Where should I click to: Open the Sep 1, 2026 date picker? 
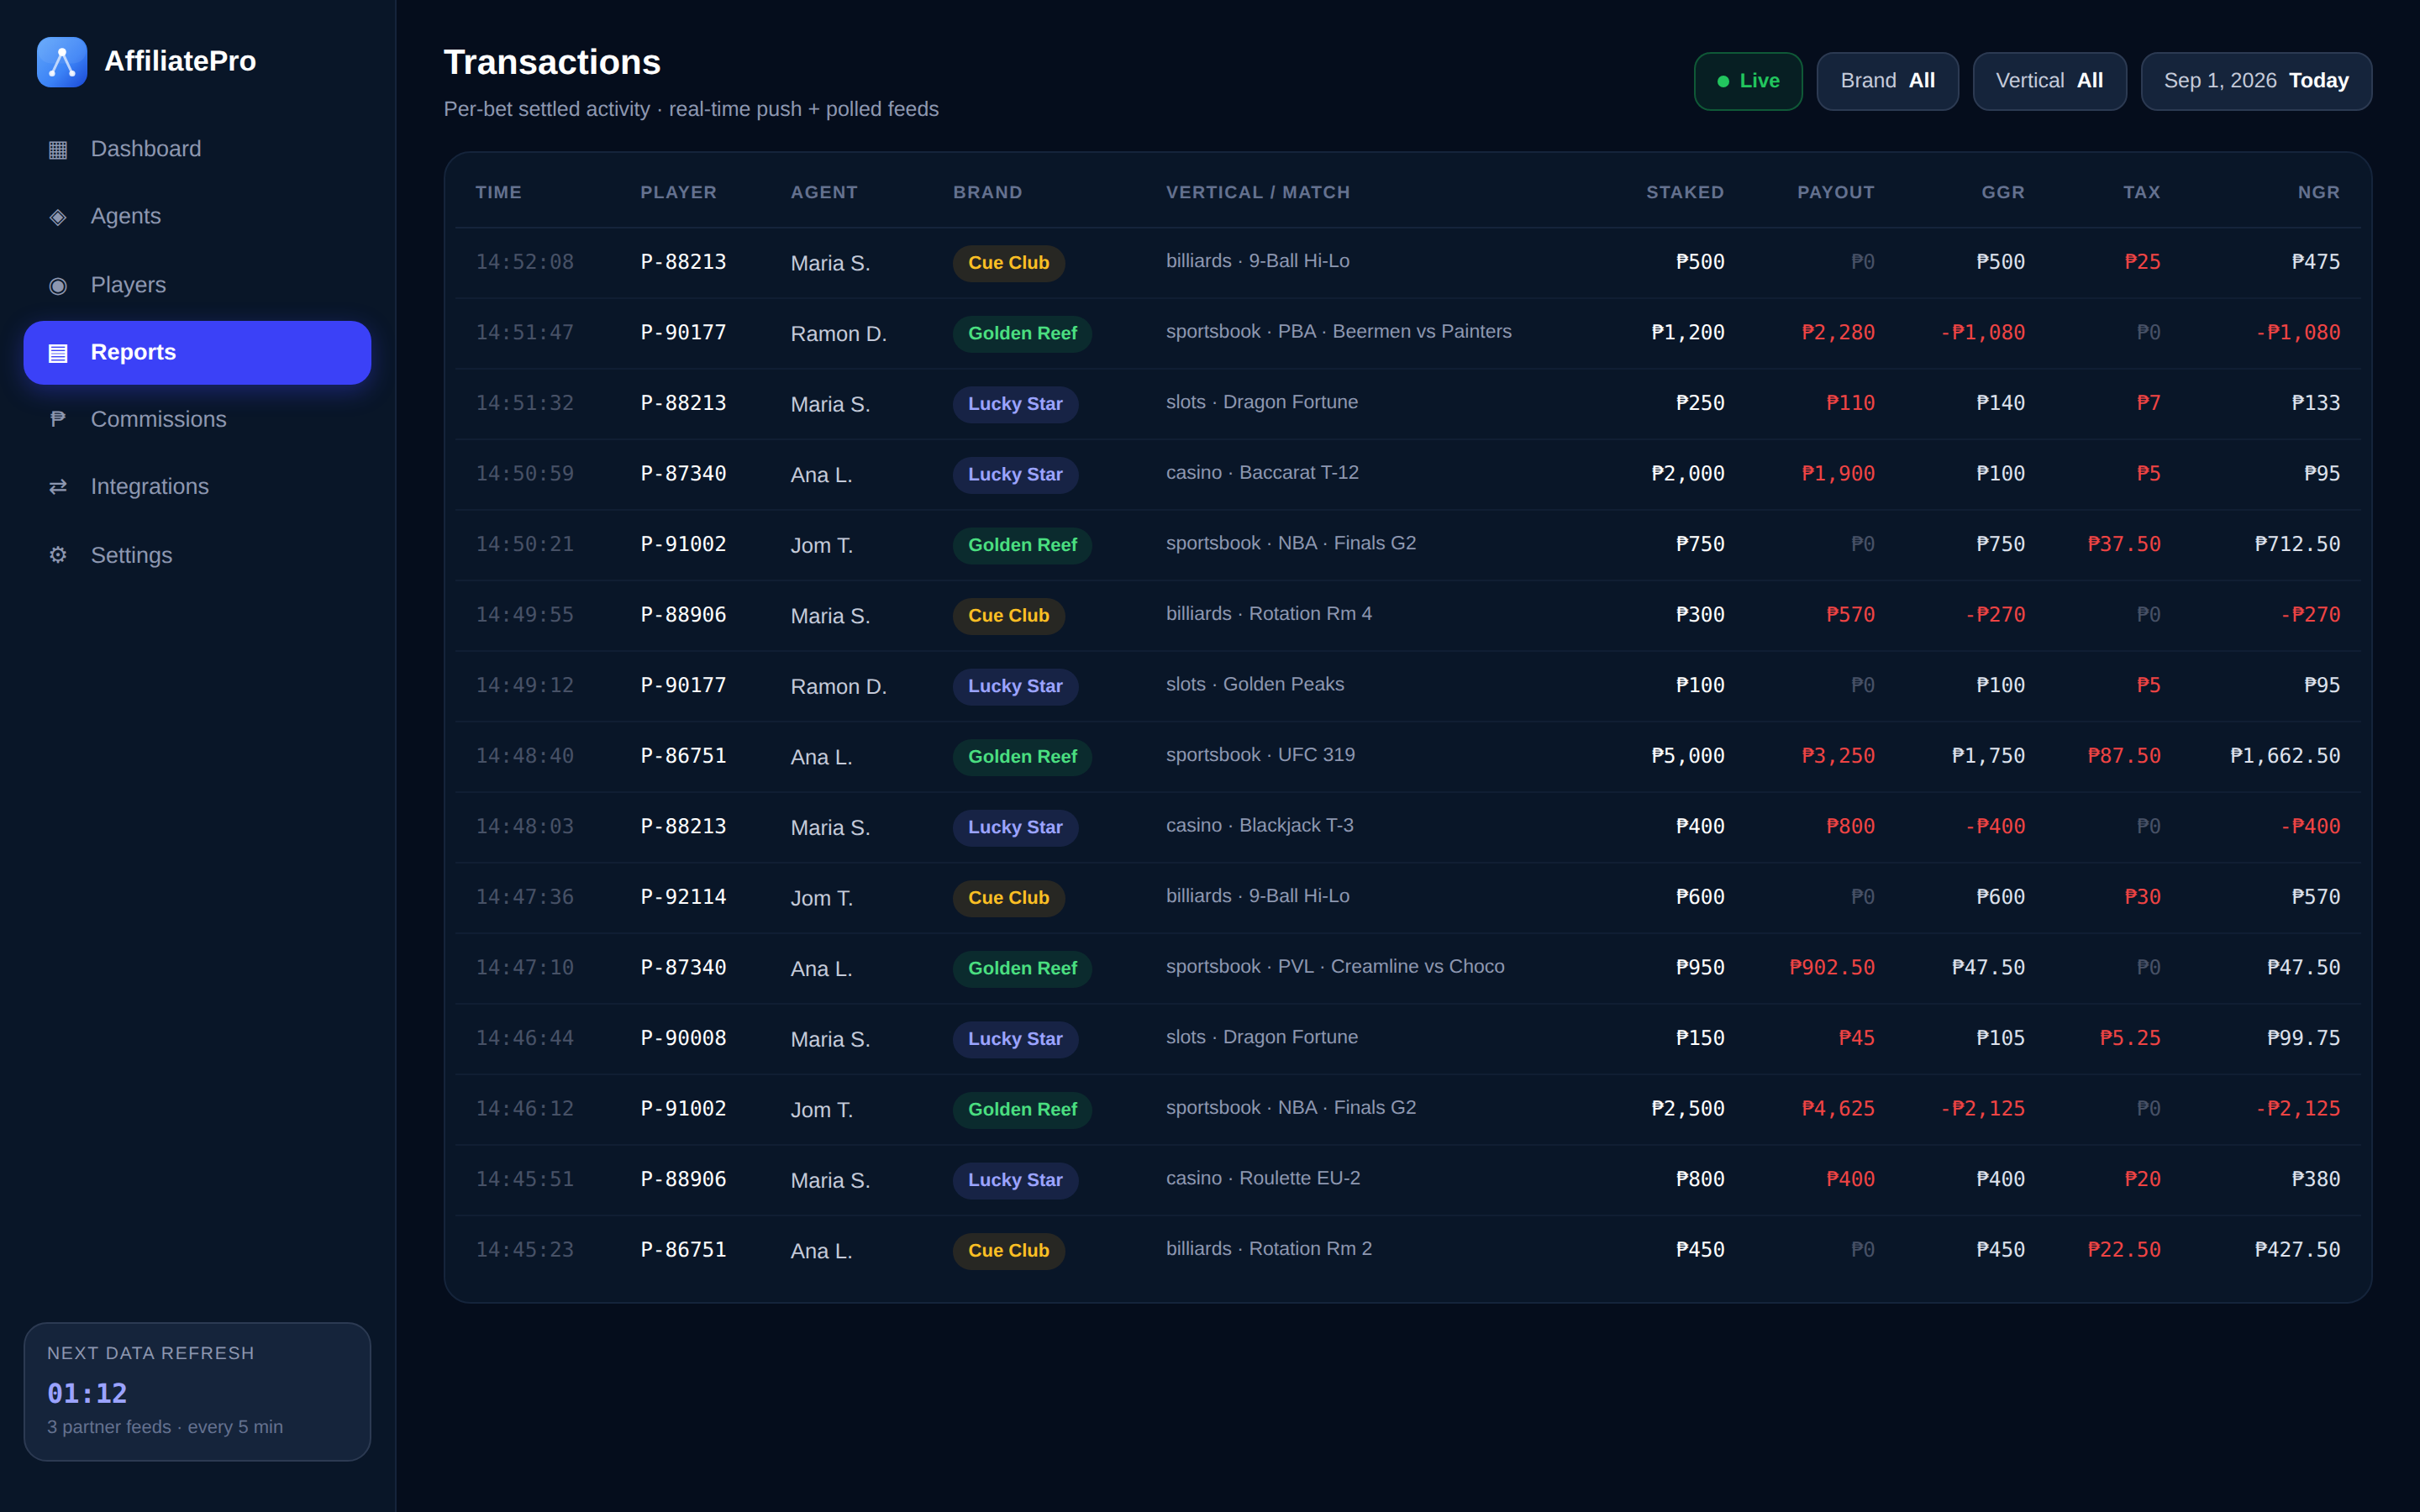(2256, 81)
